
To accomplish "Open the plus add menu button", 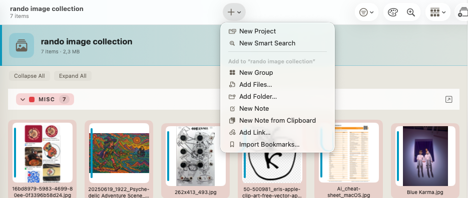I will coord(234,12).
